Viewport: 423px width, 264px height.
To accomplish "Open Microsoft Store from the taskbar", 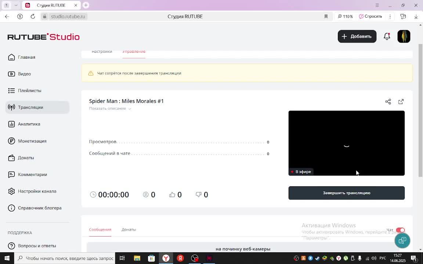I will pyautogui.click(x=151, y=258).
